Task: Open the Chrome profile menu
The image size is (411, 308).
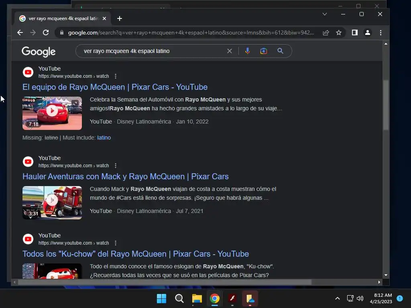Action: (368, 33)
